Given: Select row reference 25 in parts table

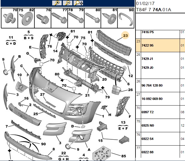Looking at the screenshot, I should pos(138,55).
